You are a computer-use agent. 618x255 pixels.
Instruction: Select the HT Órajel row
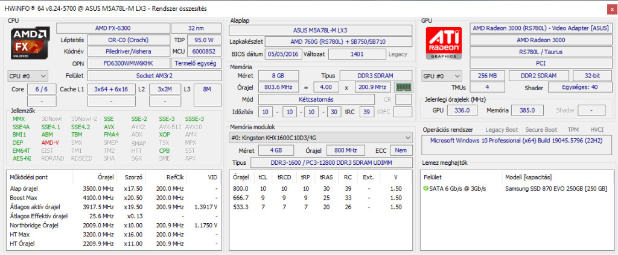[113, 244]
